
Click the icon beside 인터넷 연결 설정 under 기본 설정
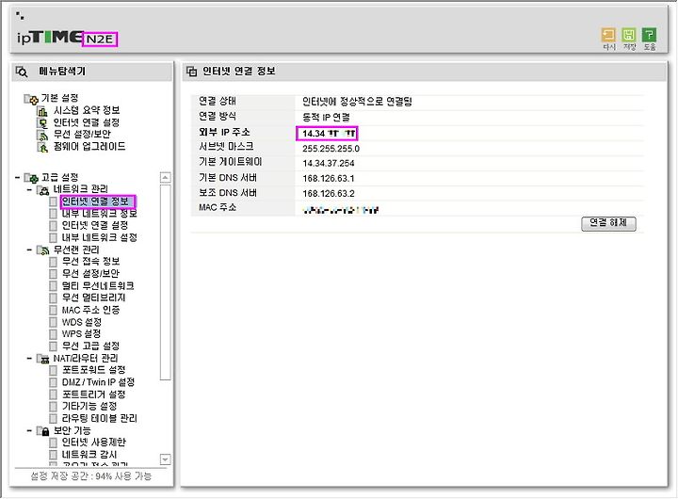click(x=42, y=123)
